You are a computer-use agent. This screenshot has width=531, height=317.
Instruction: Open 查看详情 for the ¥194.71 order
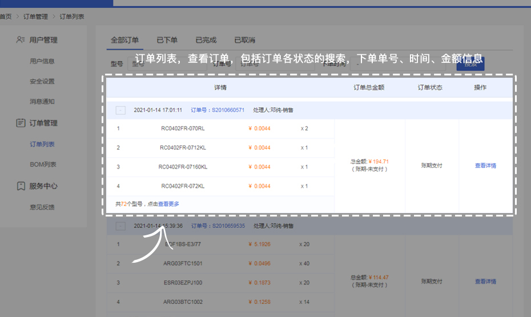coord(485,166)
